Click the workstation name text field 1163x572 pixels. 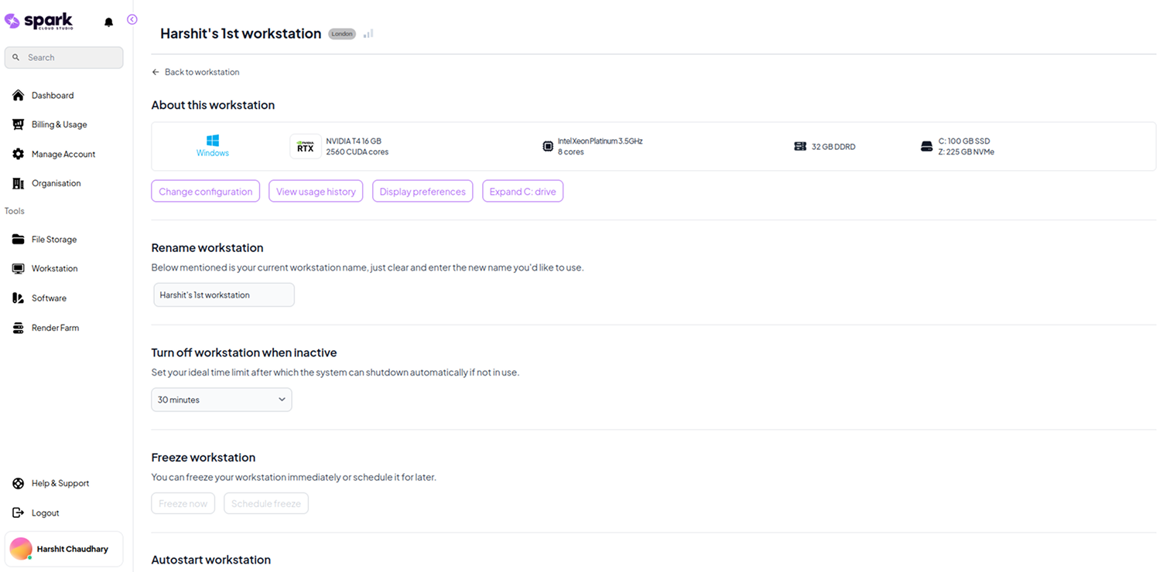pos(224,295)
